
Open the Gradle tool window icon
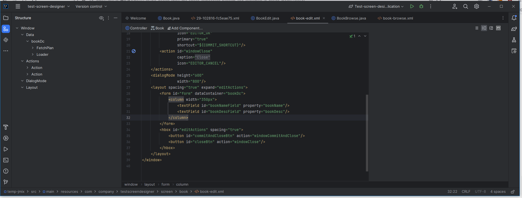[514, 29]
